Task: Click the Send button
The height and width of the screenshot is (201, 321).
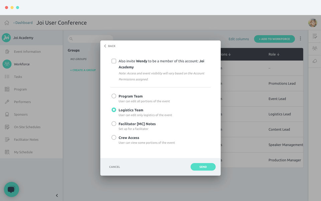Action: 203,167
